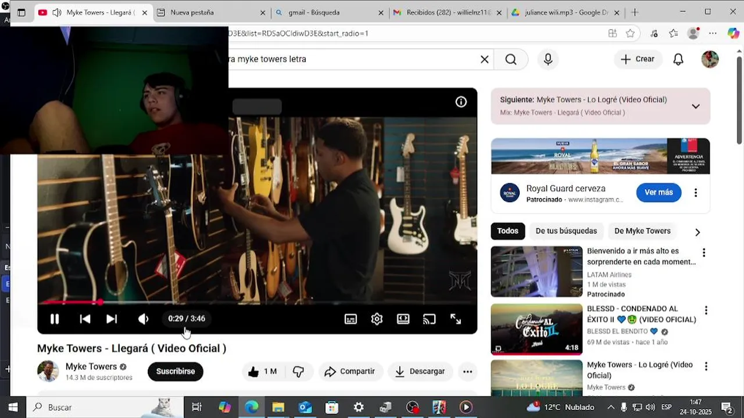
Task: Show more filter chips with arrow
Action: tap(697, 232)
